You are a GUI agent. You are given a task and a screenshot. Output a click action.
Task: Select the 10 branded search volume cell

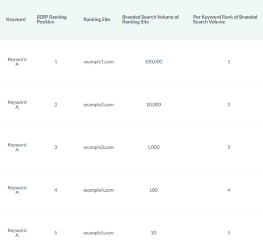pos(153,233)
